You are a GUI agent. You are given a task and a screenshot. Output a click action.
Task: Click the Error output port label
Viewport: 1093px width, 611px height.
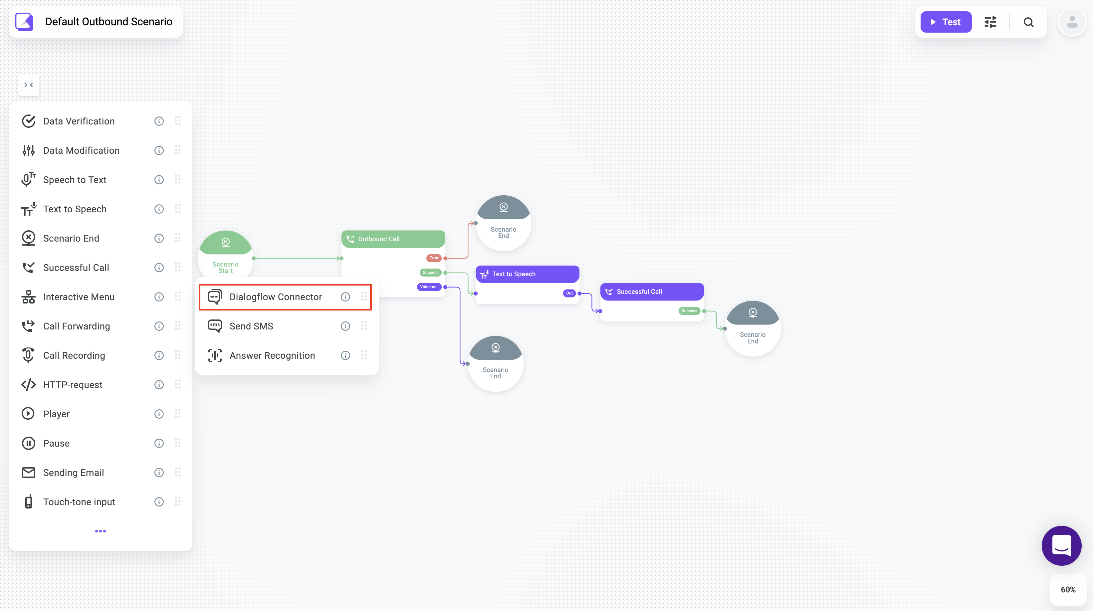(x=434, y=258)
